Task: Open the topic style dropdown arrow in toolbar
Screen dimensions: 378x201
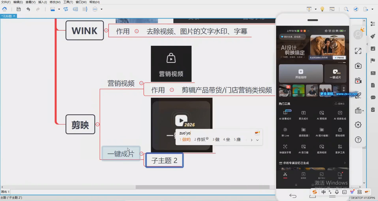Action: pos(59,9)
